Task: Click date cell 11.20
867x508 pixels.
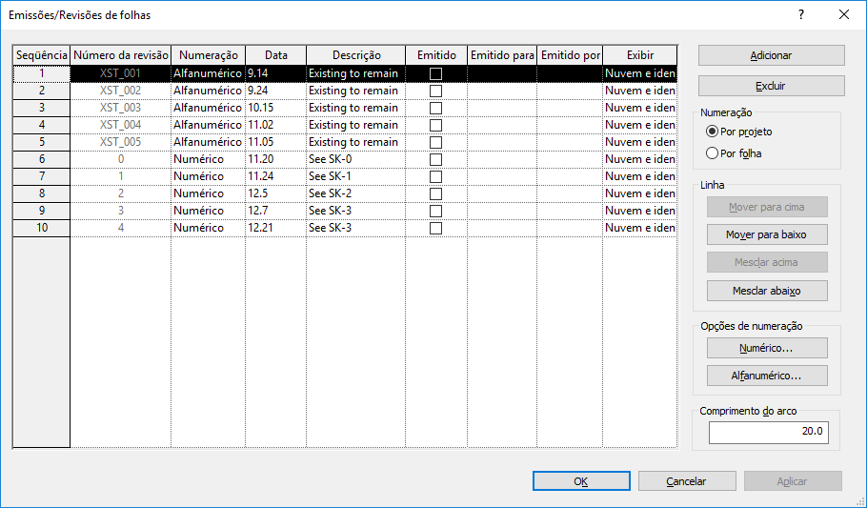Action: pos(276,159)
